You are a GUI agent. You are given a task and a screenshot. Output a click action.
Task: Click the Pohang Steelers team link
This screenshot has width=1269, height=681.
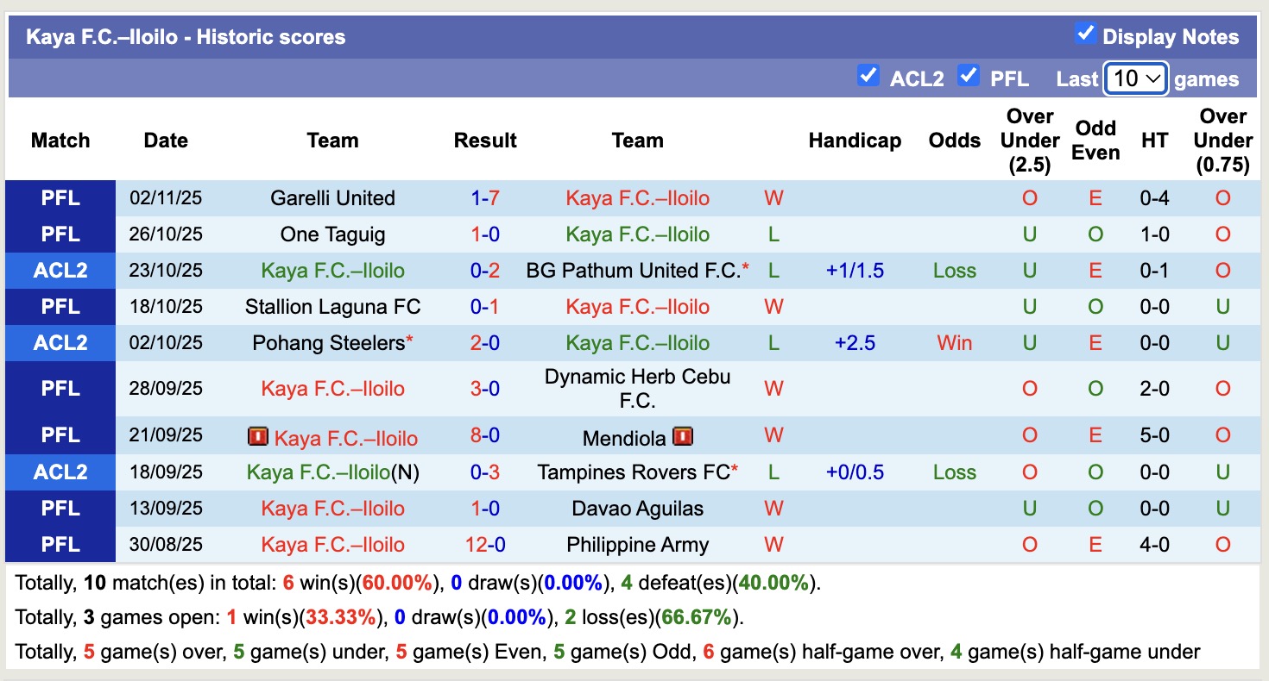328,343
